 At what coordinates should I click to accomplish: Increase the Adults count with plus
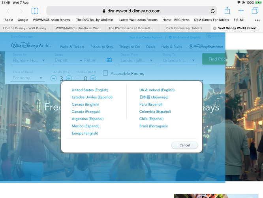pos(69,78)
